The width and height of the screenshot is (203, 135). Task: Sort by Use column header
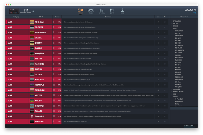coord(158,17)
